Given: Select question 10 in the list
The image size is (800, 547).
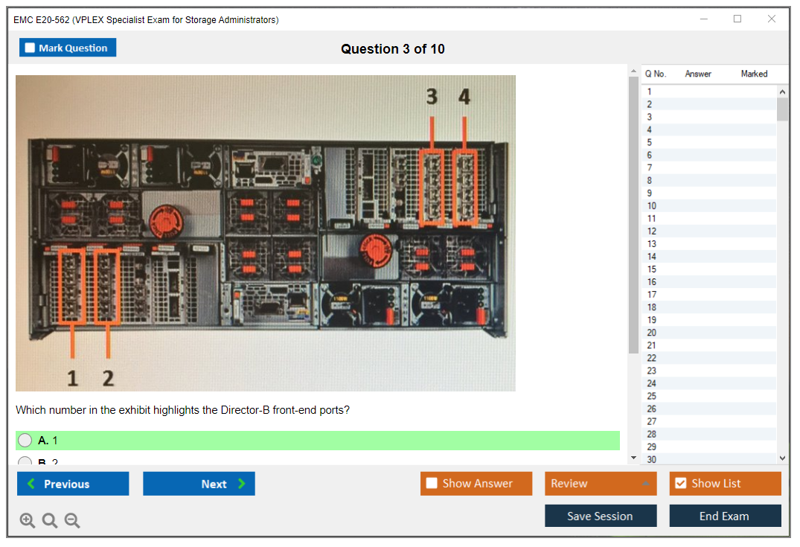Looking at the screenshot, I should click(652, 206).
